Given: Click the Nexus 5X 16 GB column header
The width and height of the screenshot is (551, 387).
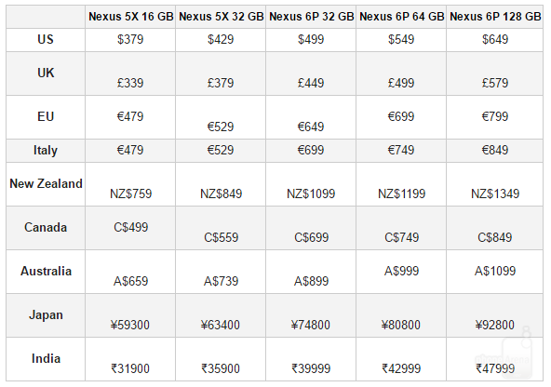Looking at the screenshot, I should tap(130, 17).
